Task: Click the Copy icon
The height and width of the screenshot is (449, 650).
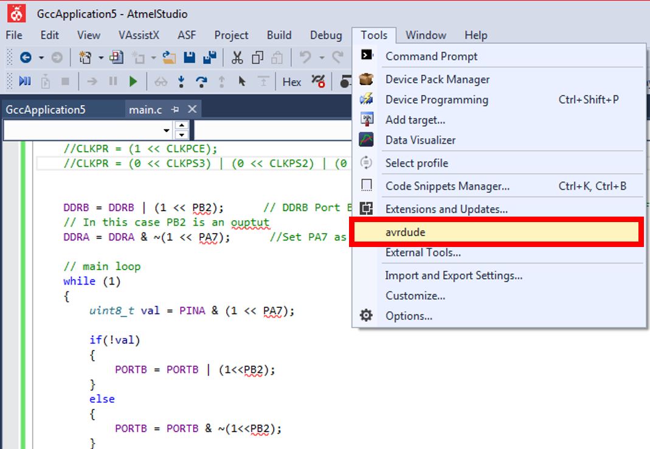Action: click(257, 57)
